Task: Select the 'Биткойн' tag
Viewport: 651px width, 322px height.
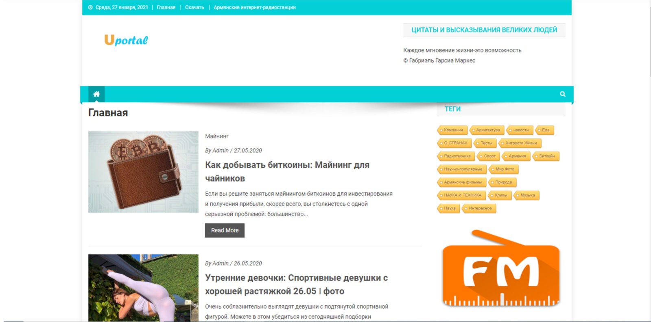Action: pos(546,156)
